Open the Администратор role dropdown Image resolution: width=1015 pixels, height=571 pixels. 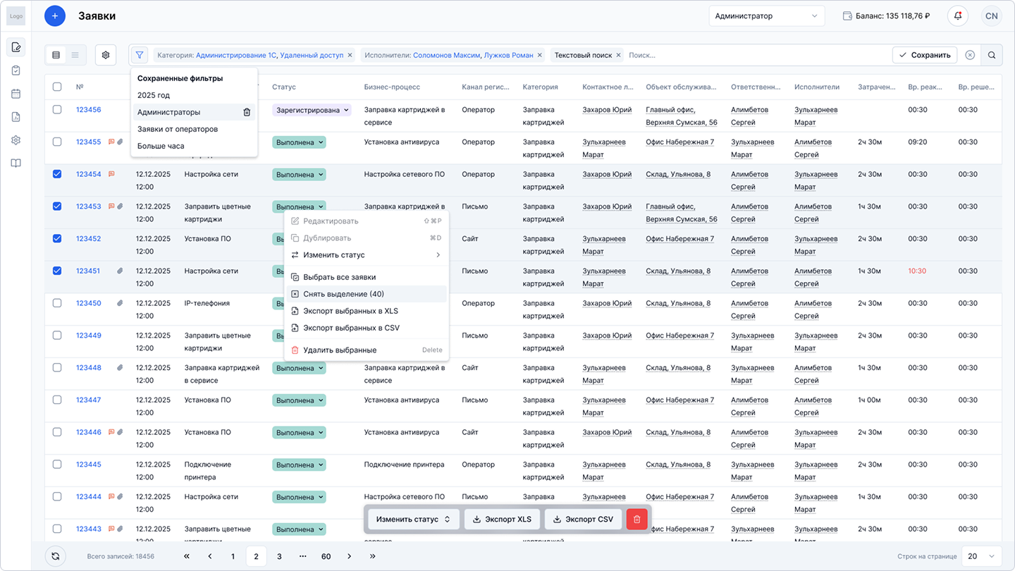point(766,15)
